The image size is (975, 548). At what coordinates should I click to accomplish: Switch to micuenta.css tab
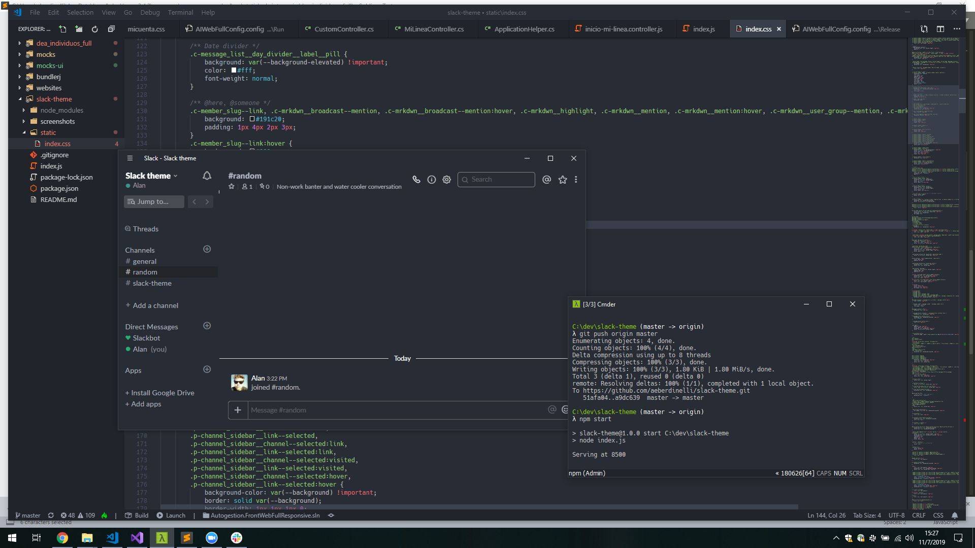(146, 29)
